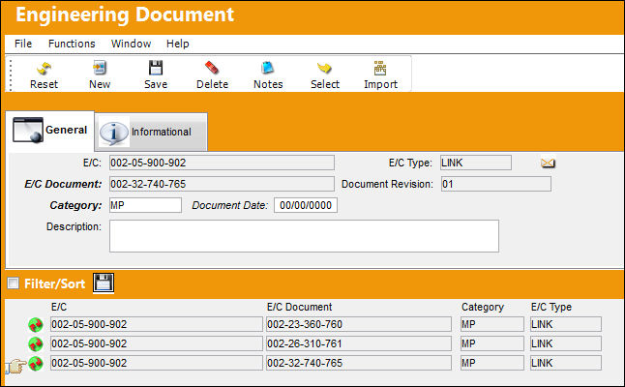625x387 pixels.
Task: Click the General tab window icon
Action: (x=27, y=130)
